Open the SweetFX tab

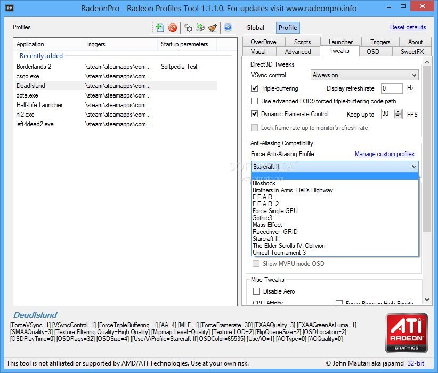(412, 52)
